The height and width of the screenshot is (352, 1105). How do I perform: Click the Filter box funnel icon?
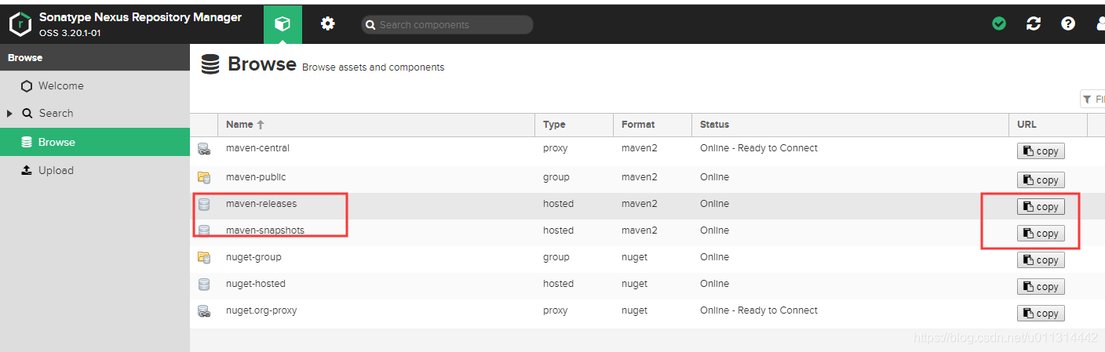1087,100
